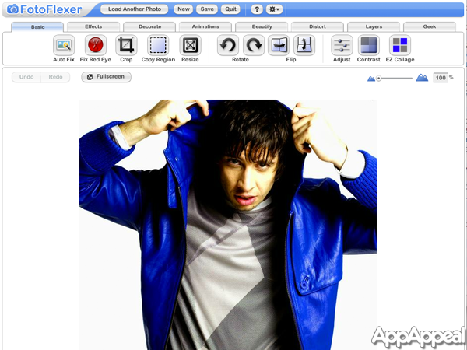
Task: Flip the image horizontally
Action: coord(279,45)
